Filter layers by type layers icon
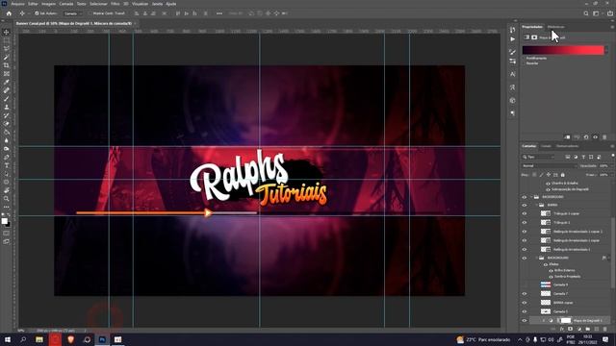The width and height of the screenshot is (616, 346). pyautogui.click(x=583, y=157)
